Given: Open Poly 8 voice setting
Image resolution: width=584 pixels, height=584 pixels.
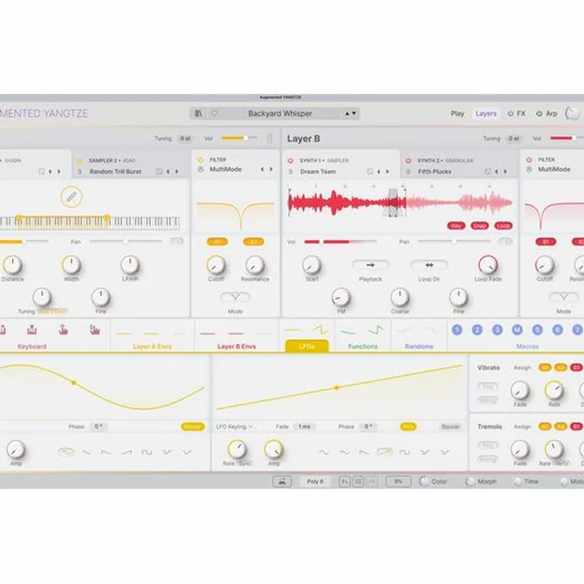Looking at the screenshot, I should point(315,482).
